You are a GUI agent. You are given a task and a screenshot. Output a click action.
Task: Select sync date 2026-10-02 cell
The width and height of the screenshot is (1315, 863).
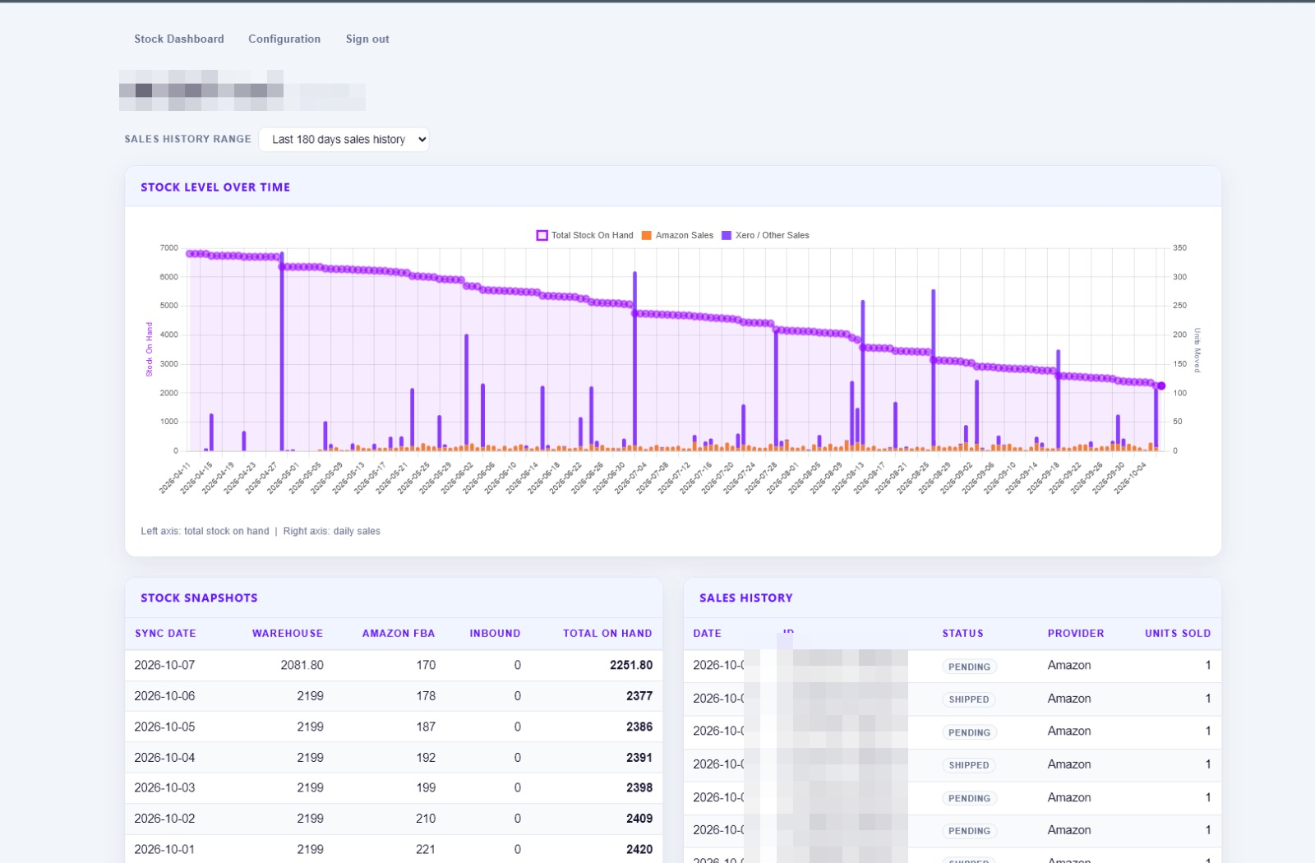tap(164, 819)
